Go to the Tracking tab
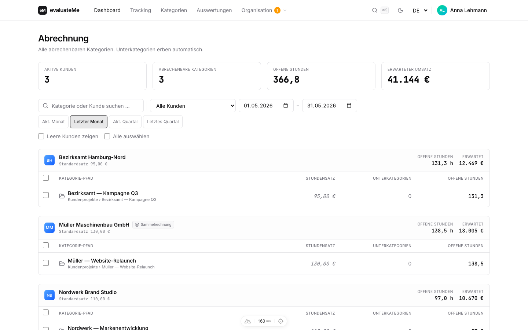This screenshot has width=528, height=330. point(140,10)
